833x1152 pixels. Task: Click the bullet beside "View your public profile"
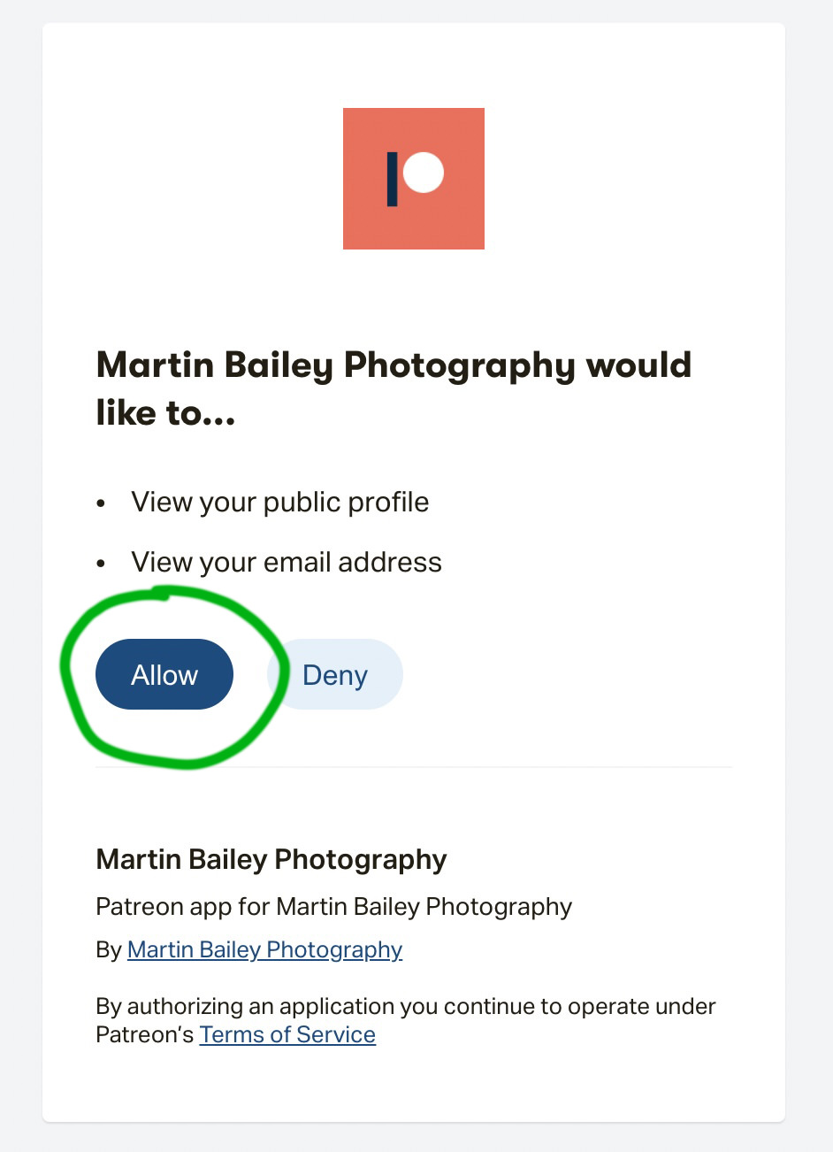click(x=102, y=503)
